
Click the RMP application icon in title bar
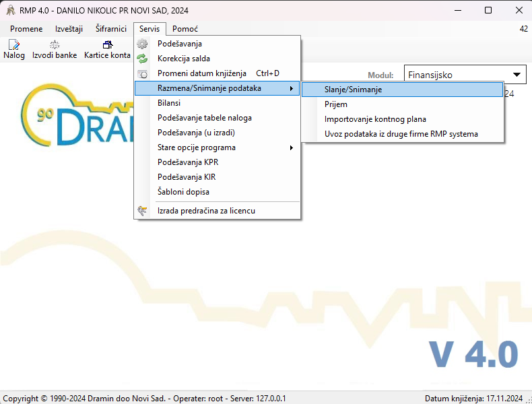click(11, 11)
